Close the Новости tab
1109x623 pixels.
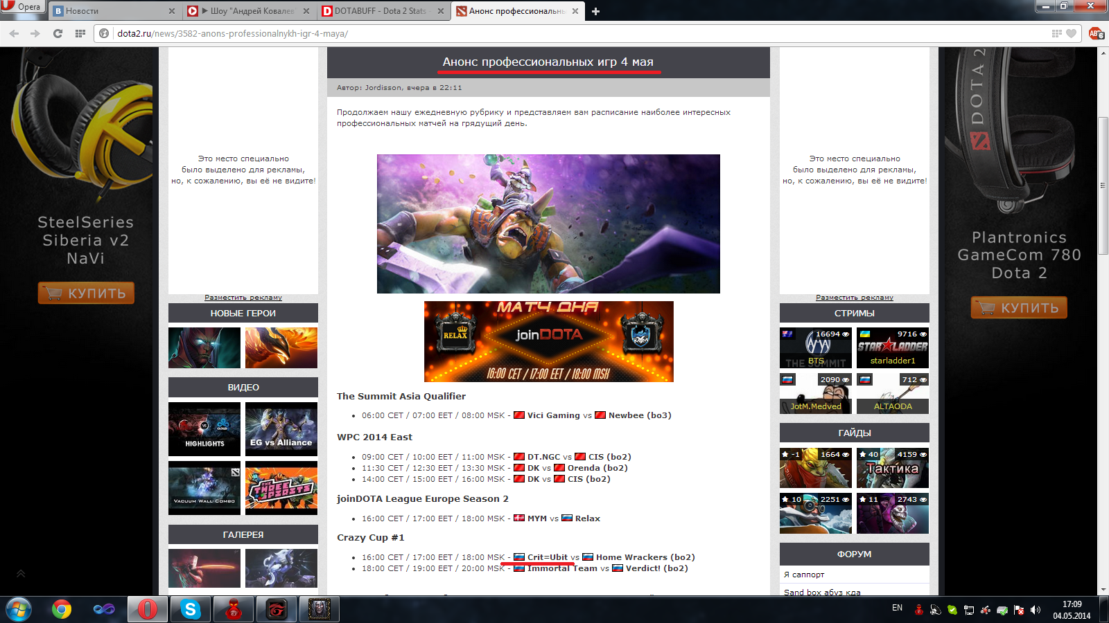(172, 11)
